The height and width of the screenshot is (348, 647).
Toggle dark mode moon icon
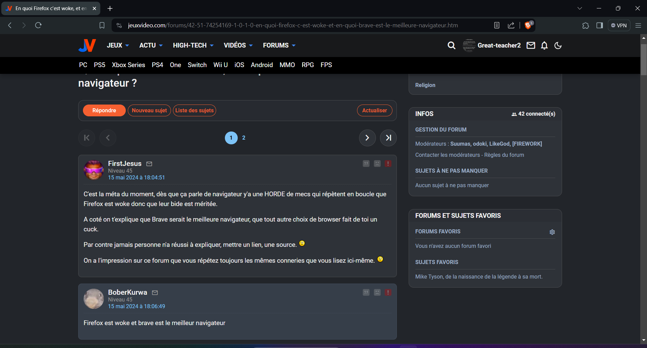coord(558,45)
